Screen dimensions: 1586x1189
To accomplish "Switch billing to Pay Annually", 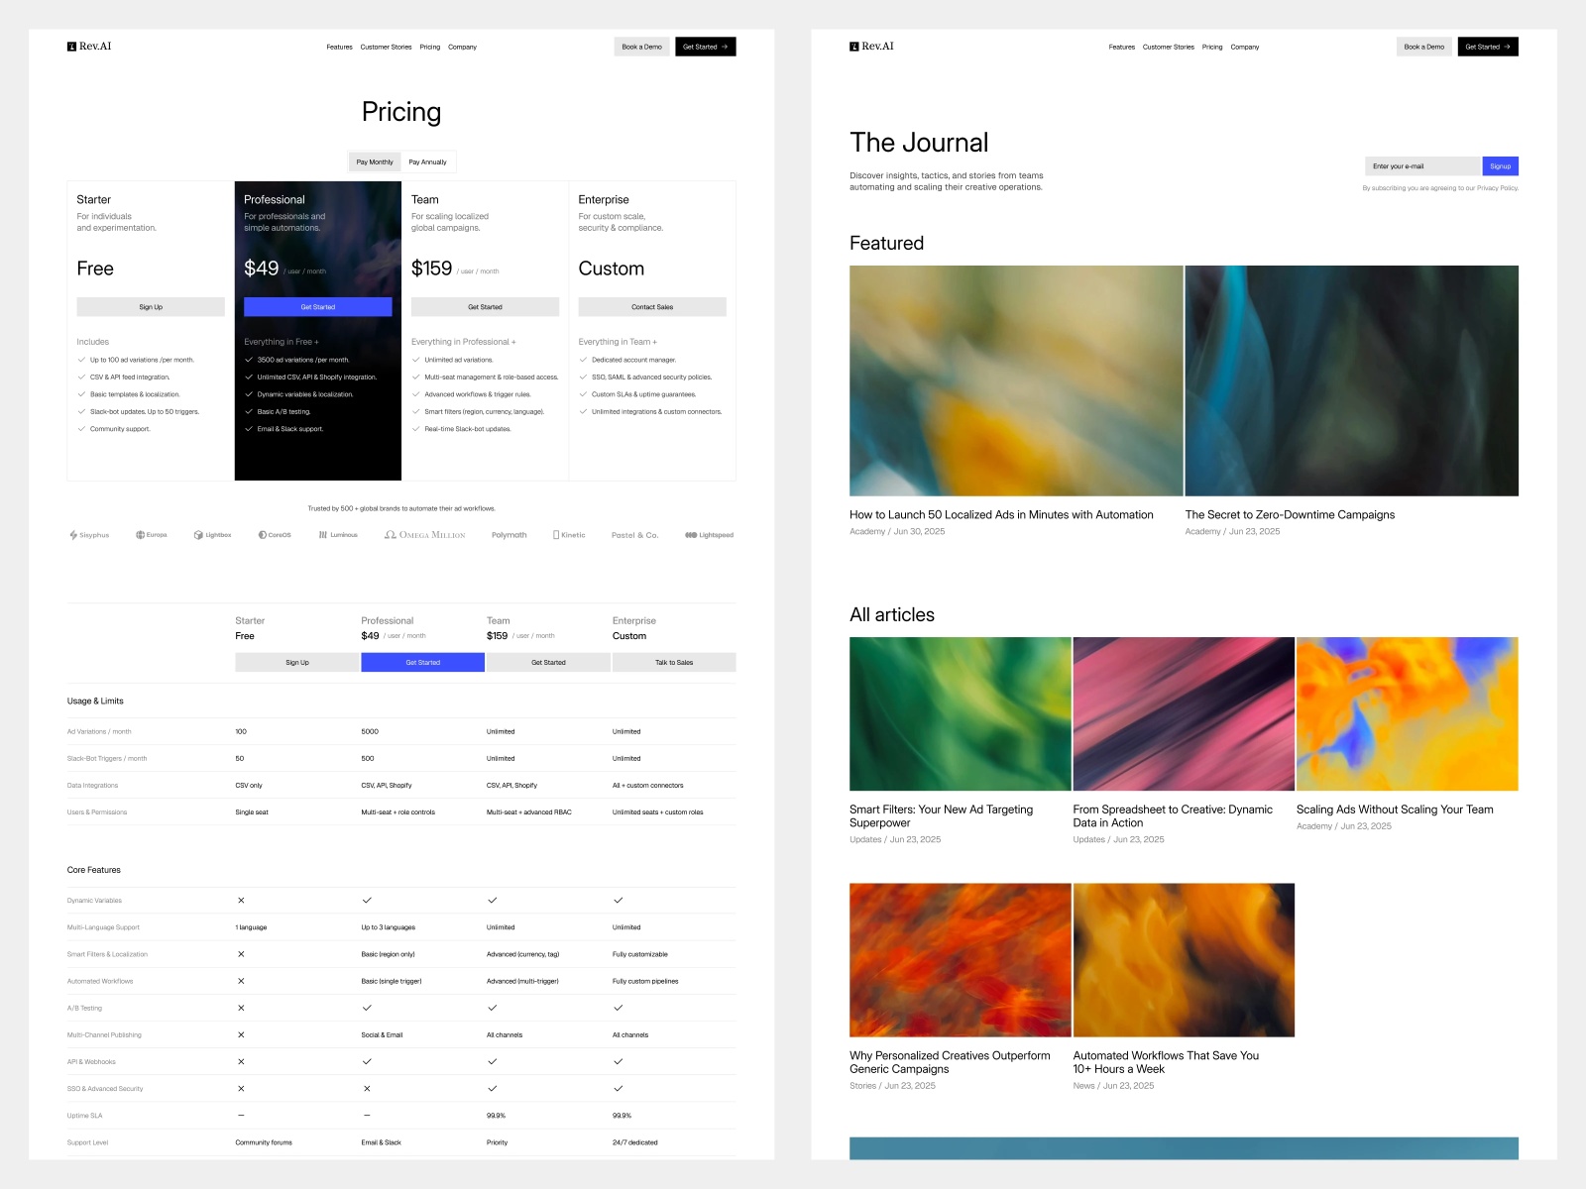I will click(x=427, y=162).
